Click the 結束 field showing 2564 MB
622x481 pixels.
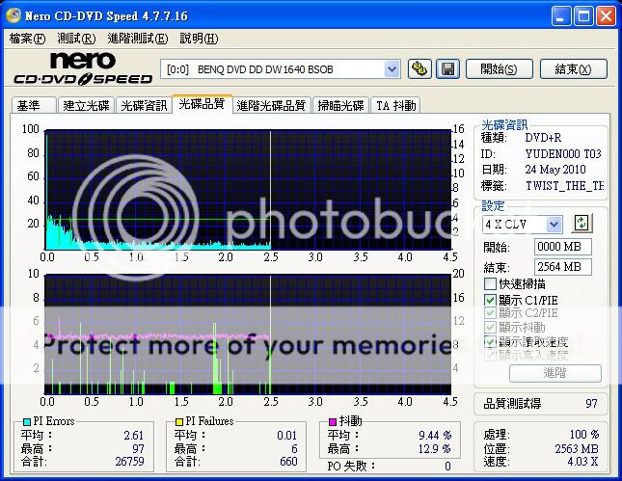click(x=563, y=266)
